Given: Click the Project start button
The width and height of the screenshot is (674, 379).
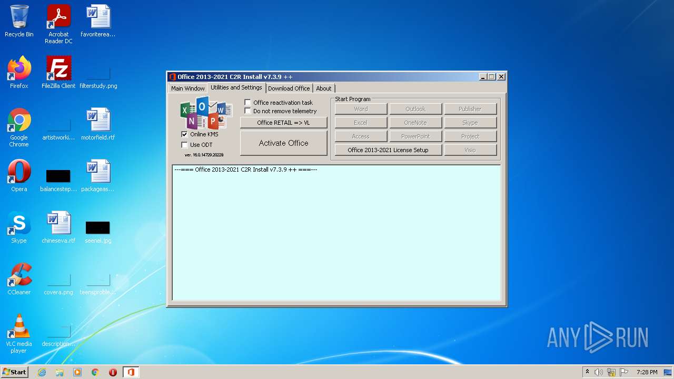Looking at the screenshot, I should [x=470, y=136].
